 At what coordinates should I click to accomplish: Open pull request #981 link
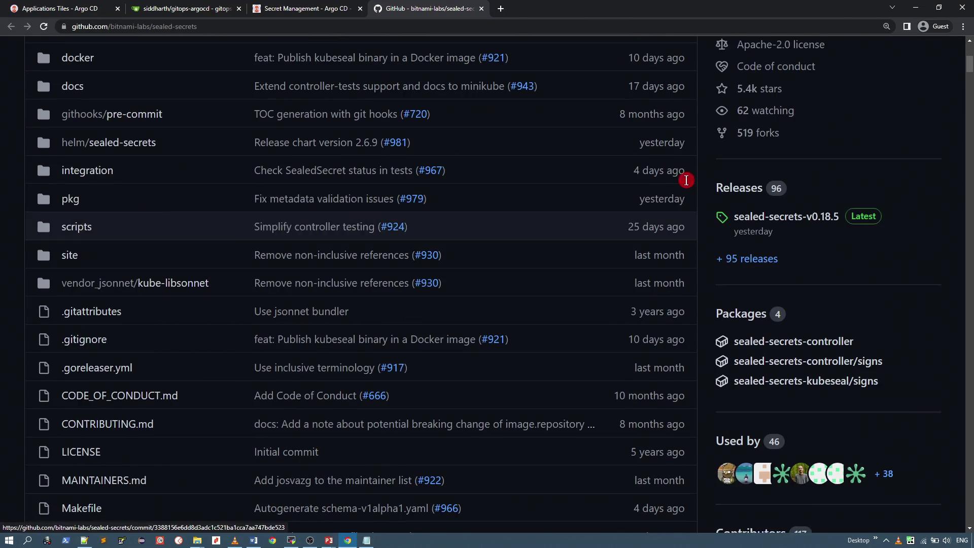pyautogui.click(x=395, y=143)
